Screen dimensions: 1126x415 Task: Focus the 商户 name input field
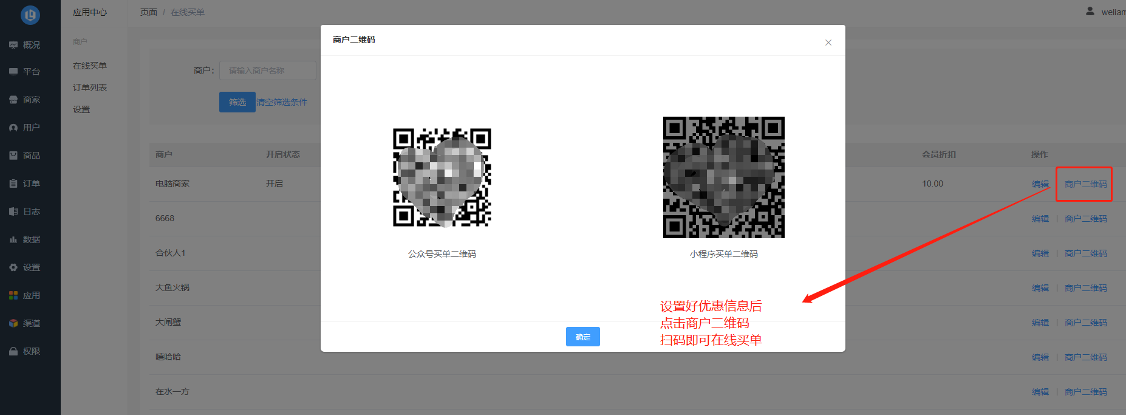click(268, 70)
